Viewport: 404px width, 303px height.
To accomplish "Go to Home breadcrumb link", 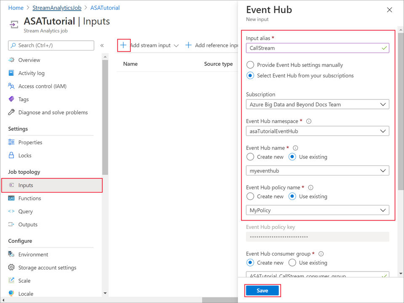I will (16, 8).
